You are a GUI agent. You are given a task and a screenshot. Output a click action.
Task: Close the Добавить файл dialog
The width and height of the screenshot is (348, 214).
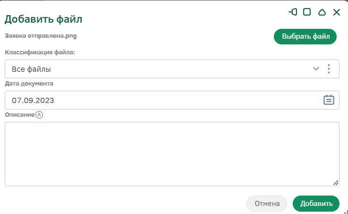337,12
